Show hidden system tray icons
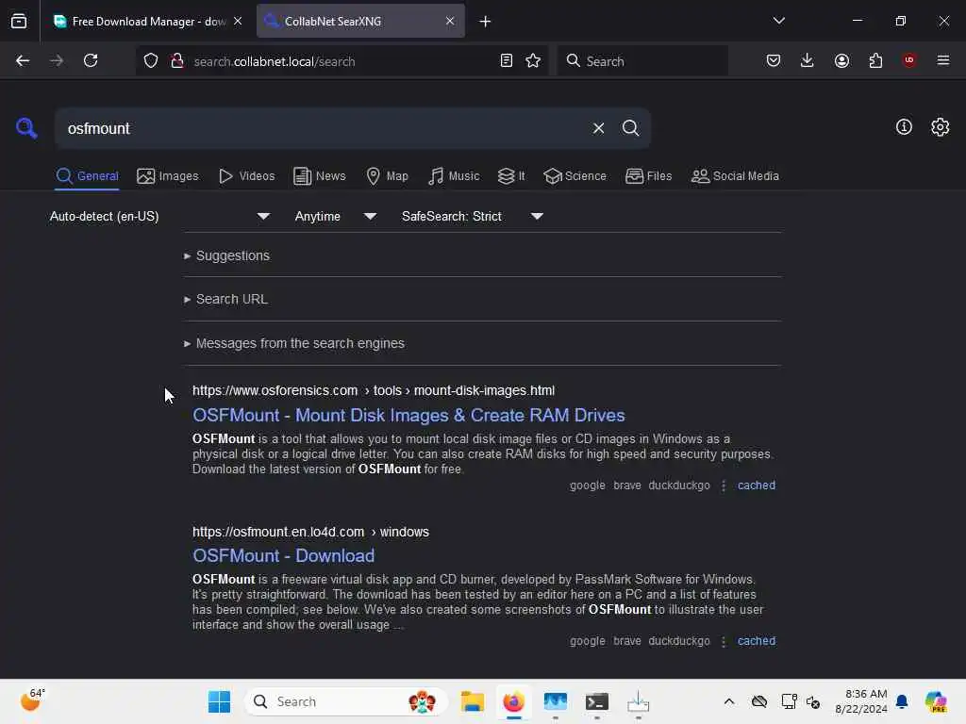The image size is (966, 724). click(729, 701)
